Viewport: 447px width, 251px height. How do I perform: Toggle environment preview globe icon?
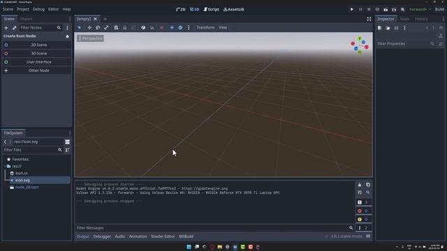coord(180,28)
